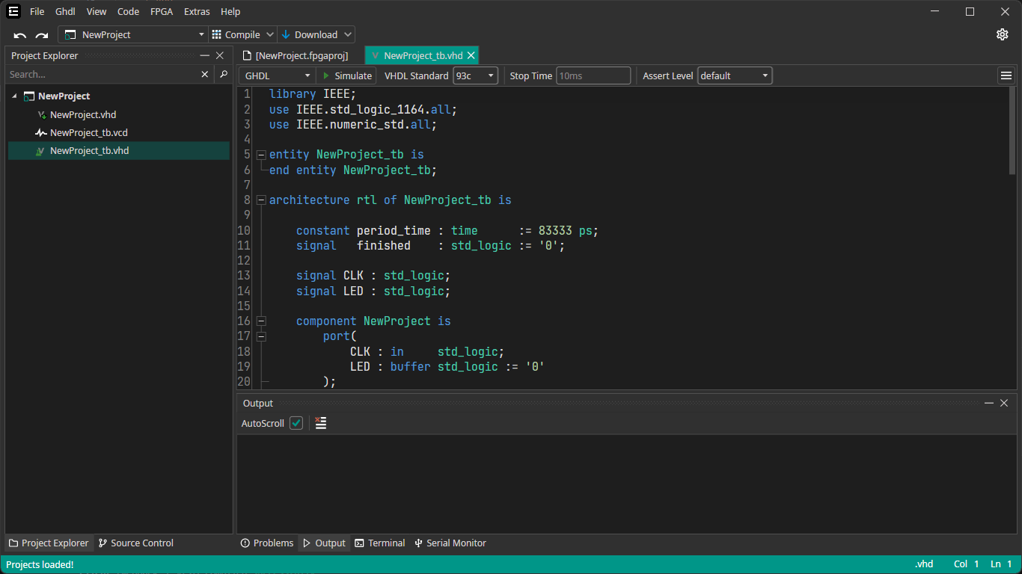Switch to the NewProject.fpgaproj tab
The image size is (1022, 574).
pyautogui.click(x=295, y=55)
